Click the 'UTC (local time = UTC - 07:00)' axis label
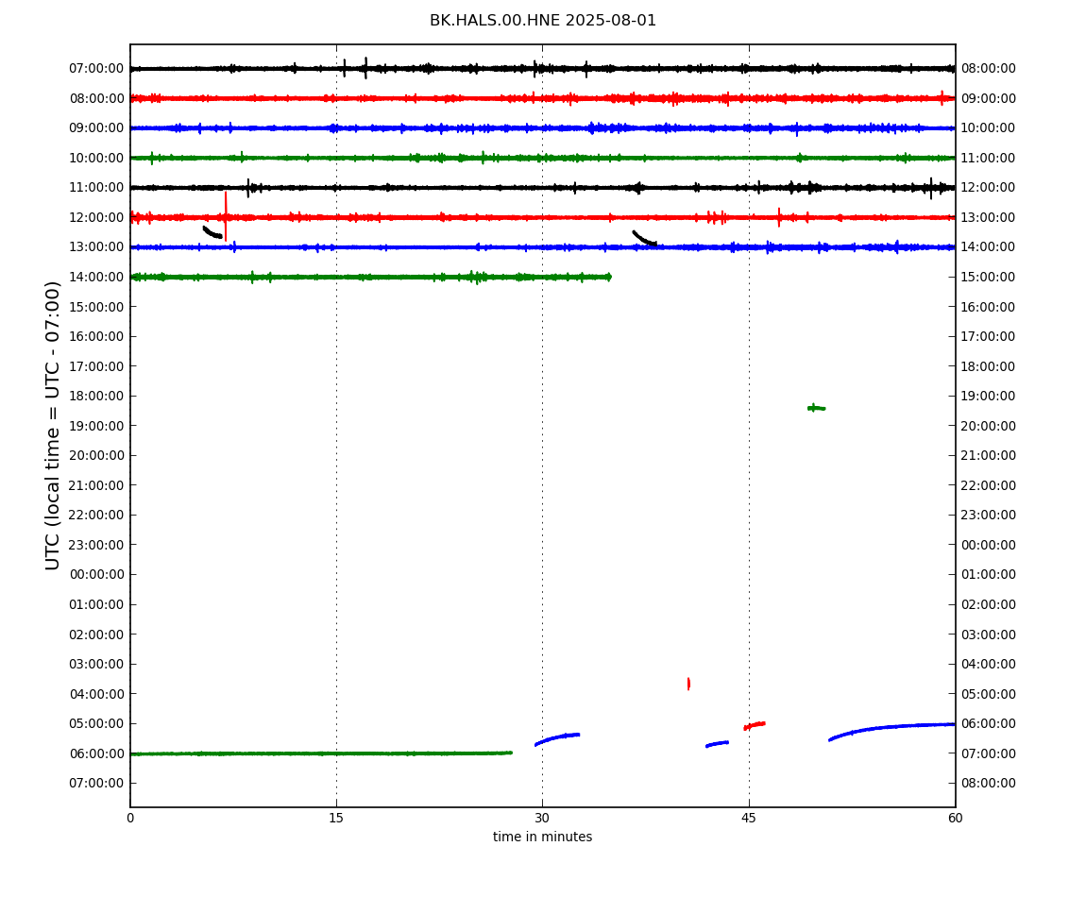 tap(53, 425)
